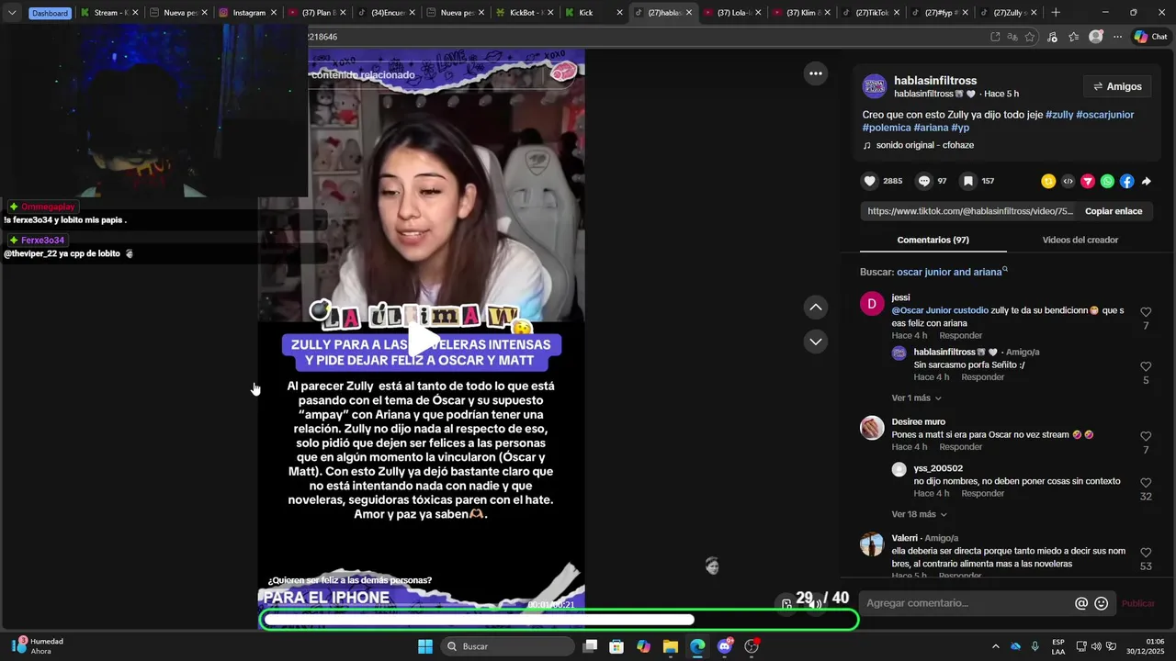The height and width of the screenshot is (661, 1176).
Task: Click the #zully hashtag link
Action: click(1059, 115)
